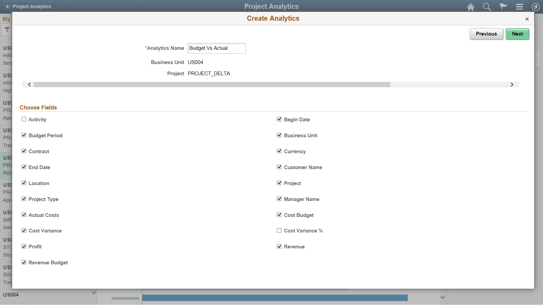
Task: Enable the Activity checkbox
Action: coord(24,119)
